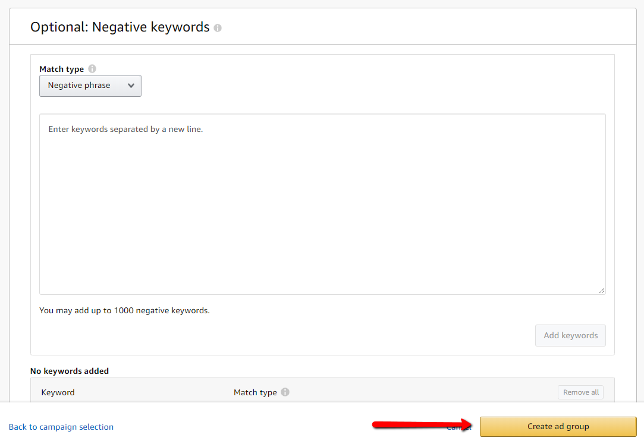The image size is (644, 444).
Task: Click the Cancel link
Action: (x=458, y=427)
